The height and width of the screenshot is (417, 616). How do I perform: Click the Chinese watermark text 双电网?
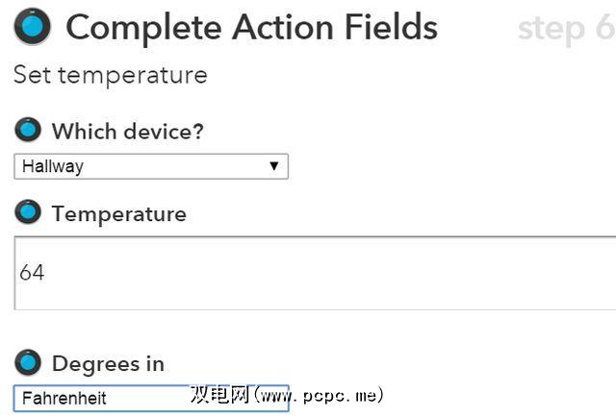click(x=220, y=395)
